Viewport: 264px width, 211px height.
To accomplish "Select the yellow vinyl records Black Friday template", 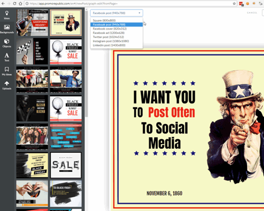I will point(32,165).
